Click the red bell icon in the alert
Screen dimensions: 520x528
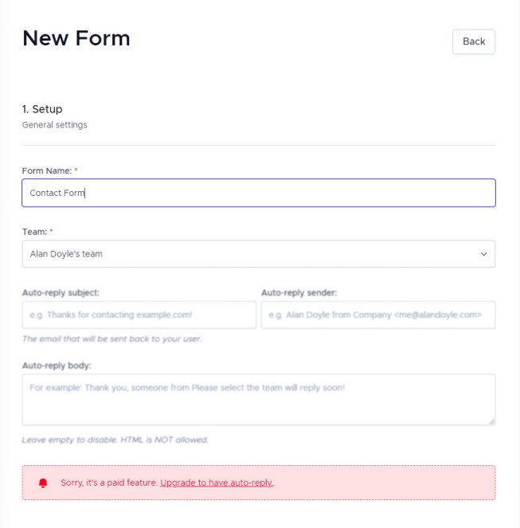point(43,483)
